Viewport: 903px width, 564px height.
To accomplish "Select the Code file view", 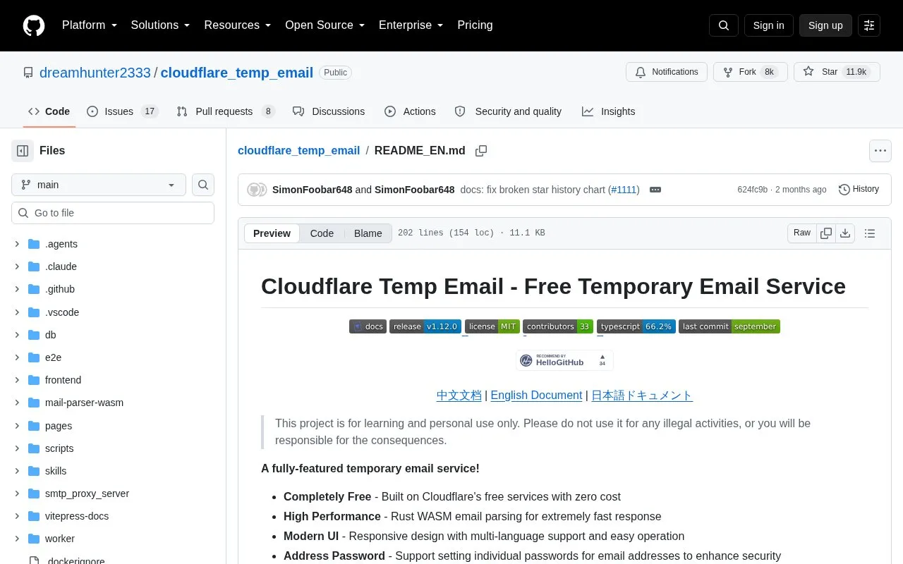I will (322, 233).
